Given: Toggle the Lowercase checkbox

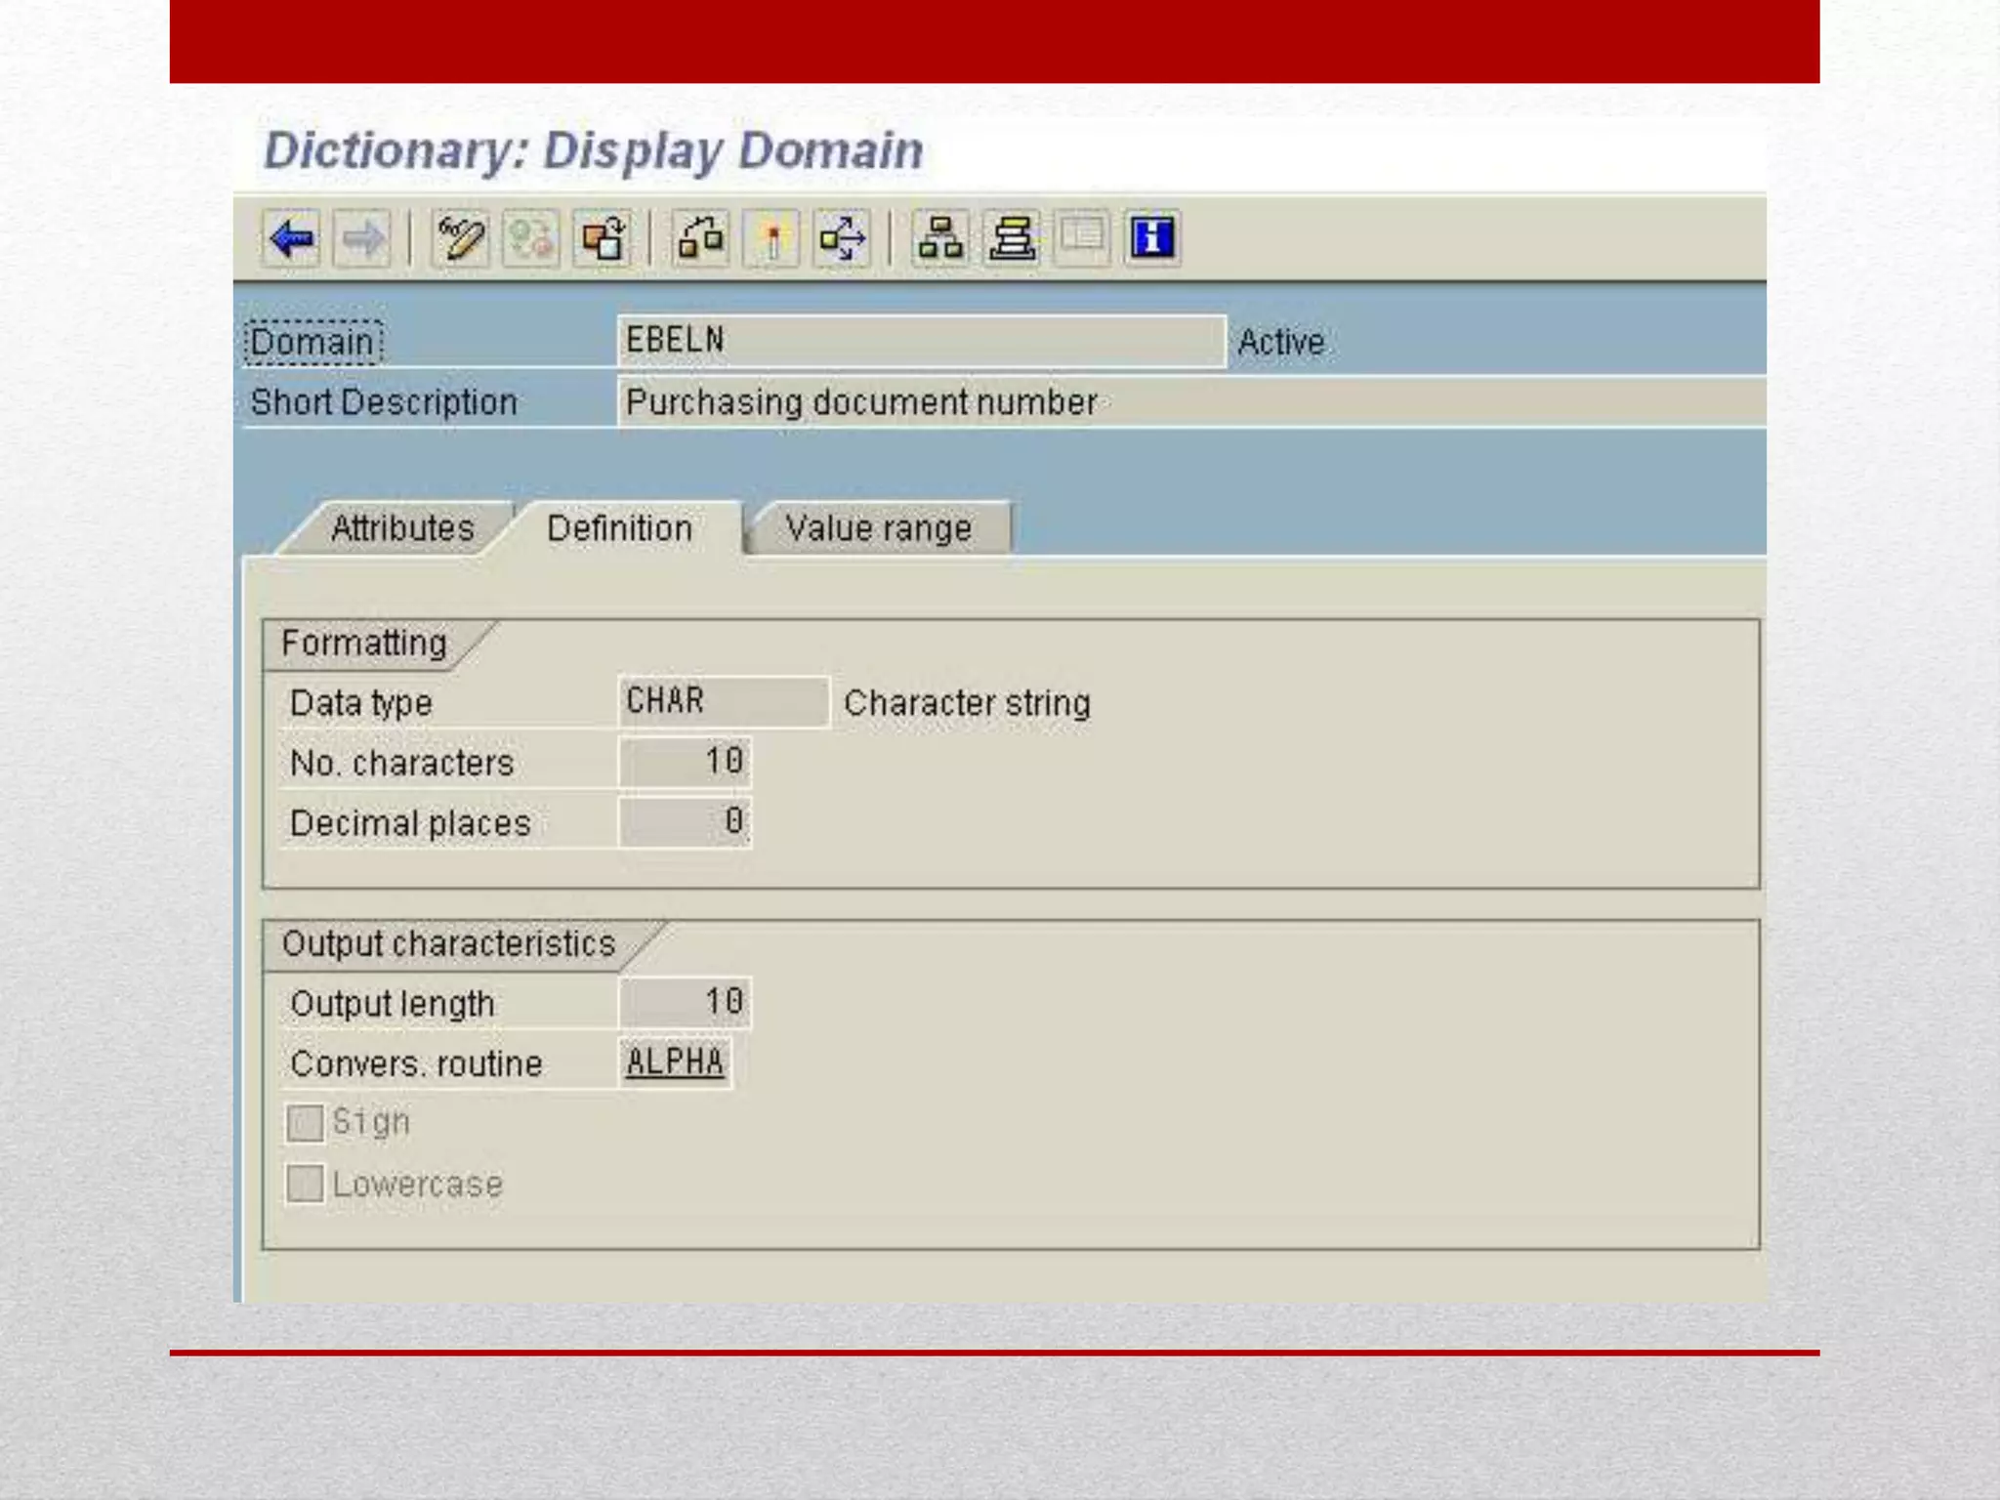Looking at the screenshot, I should click(305, 1184).
